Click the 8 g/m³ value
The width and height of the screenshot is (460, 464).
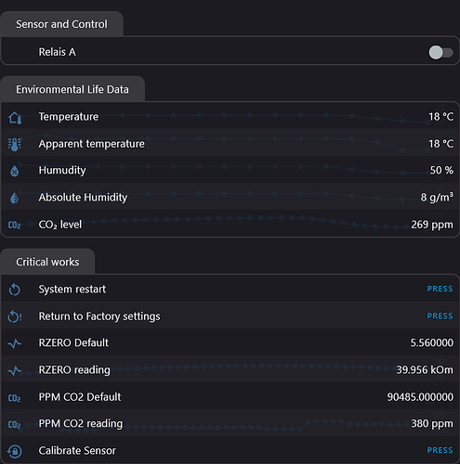pyautogui.click(x=437, y=197)
